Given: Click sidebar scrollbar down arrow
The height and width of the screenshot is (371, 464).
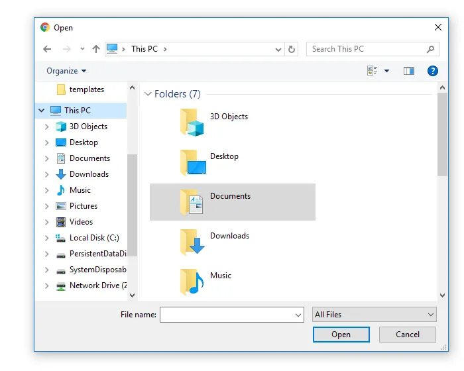Looking at the screenshot, I should coord(133,295).
